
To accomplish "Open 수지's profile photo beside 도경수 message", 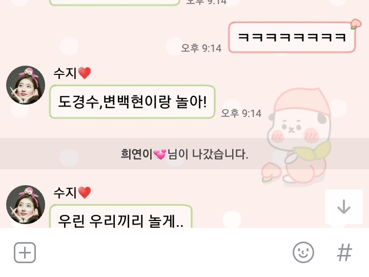I will (26, 85).
